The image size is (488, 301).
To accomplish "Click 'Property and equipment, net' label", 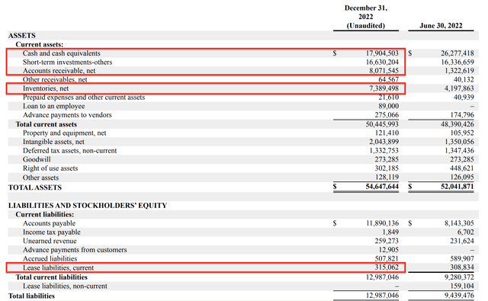I will click(64, 133).
